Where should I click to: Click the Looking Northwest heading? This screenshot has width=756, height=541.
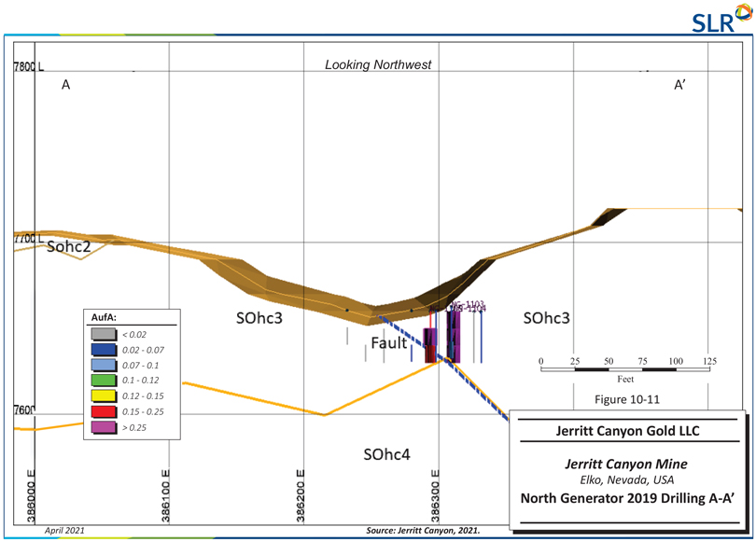pyautogui.click(x=378, y=65)
